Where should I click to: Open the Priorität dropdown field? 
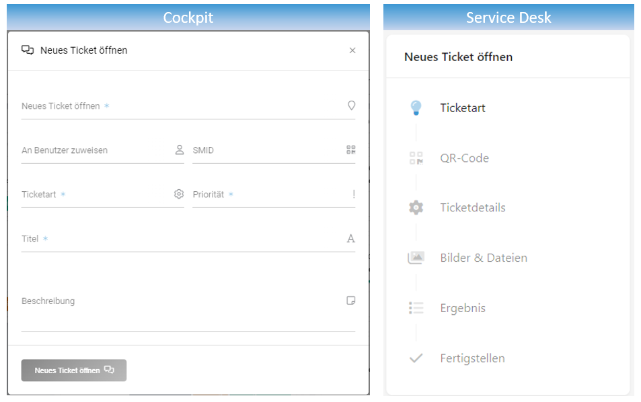[274, 195]
